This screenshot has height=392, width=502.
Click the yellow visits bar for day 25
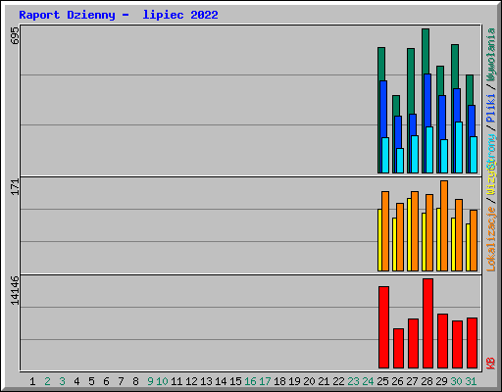click(379, 240)
